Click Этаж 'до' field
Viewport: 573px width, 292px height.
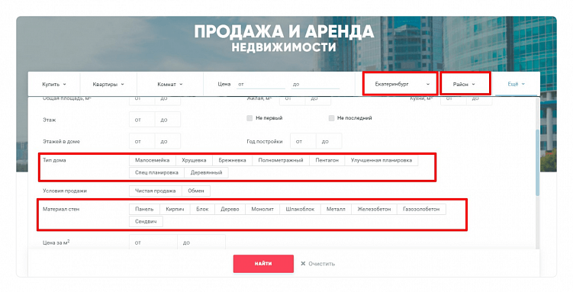click(168, 120)
